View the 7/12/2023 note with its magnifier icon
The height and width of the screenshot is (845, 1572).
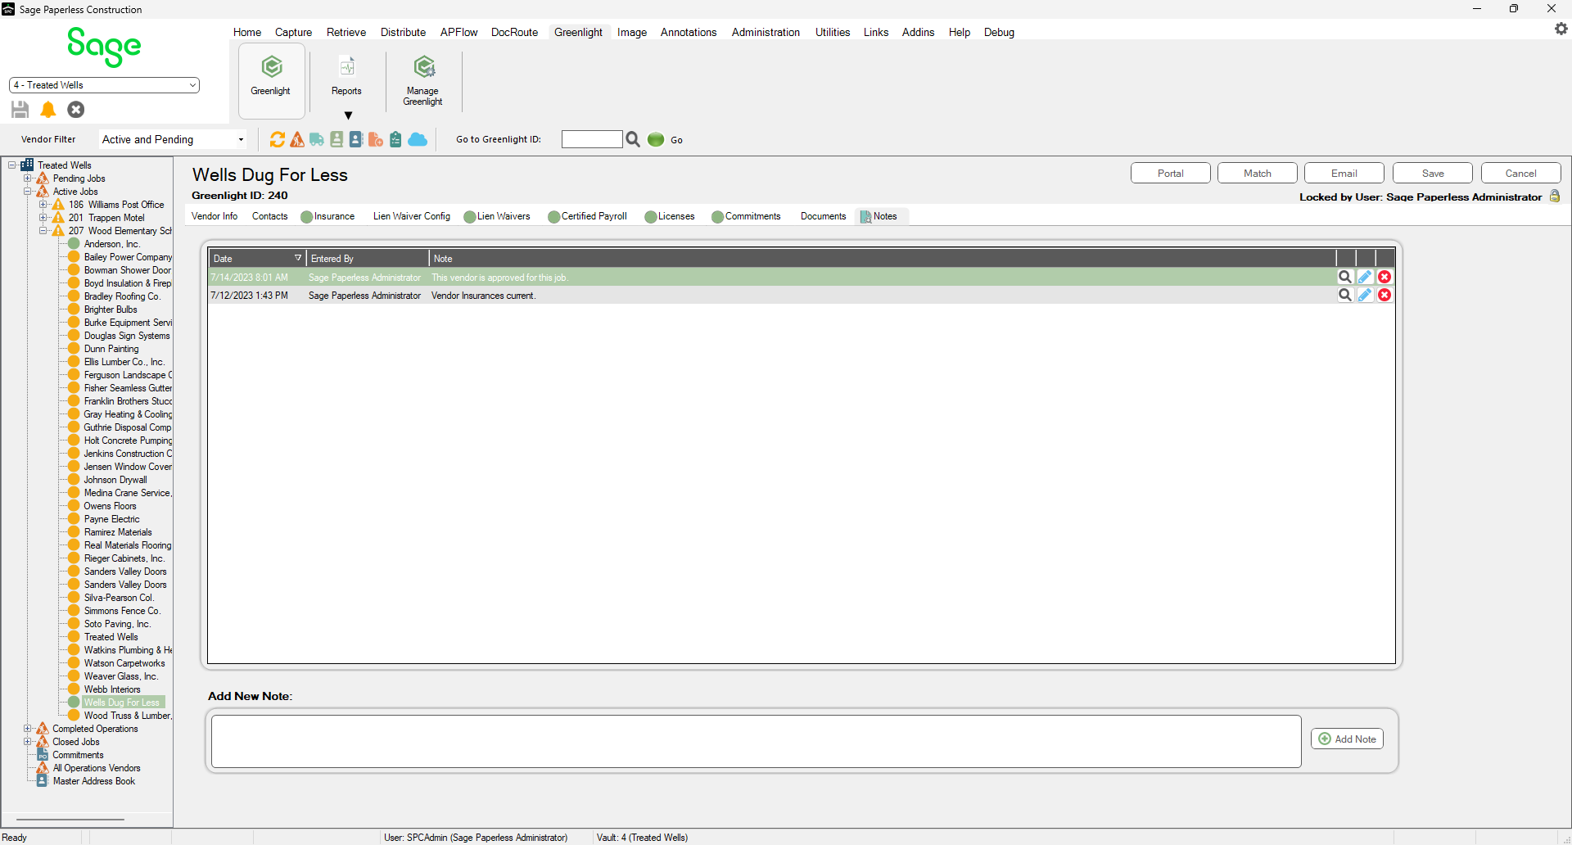pos(1344,295)
